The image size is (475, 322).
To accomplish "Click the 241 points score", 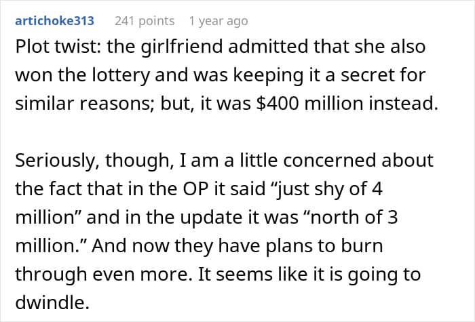I will pyautogui.click(x=145, y=21).
